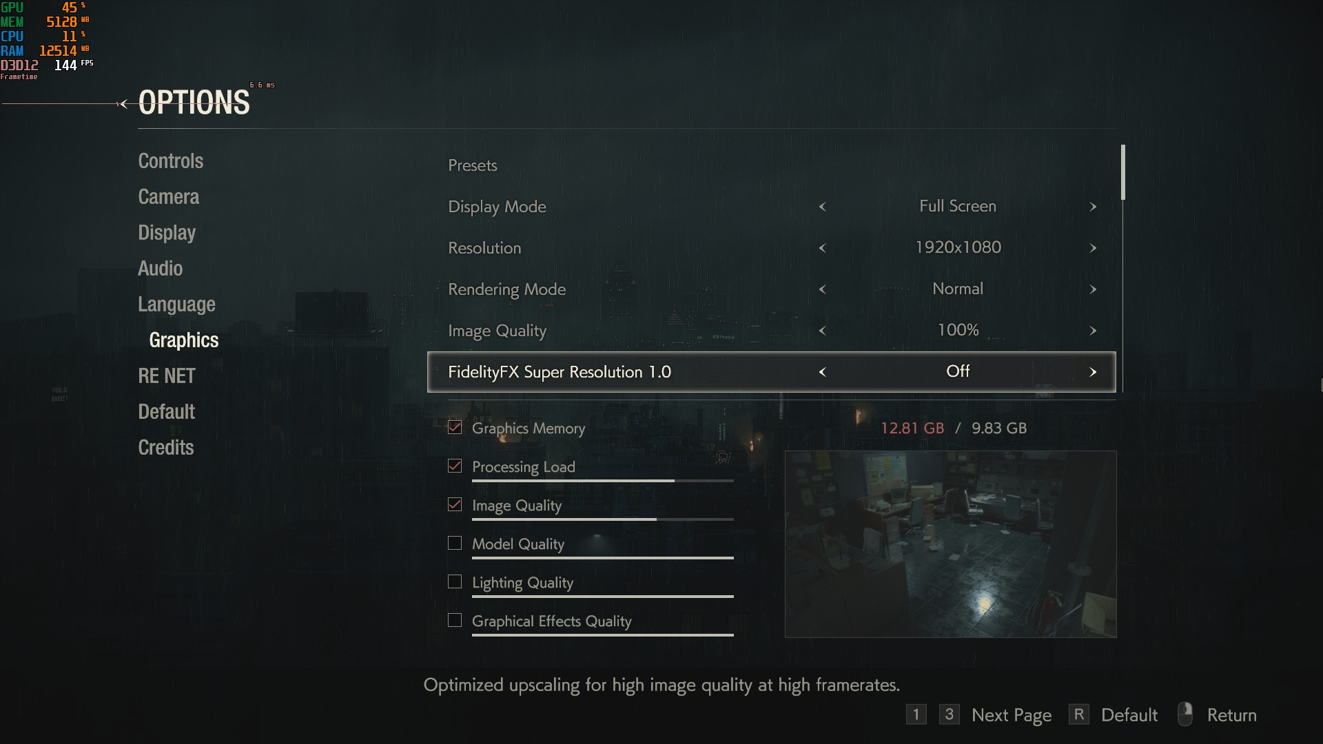
Task: Enable the Image Quality checkbox
Action: [454, 504]
